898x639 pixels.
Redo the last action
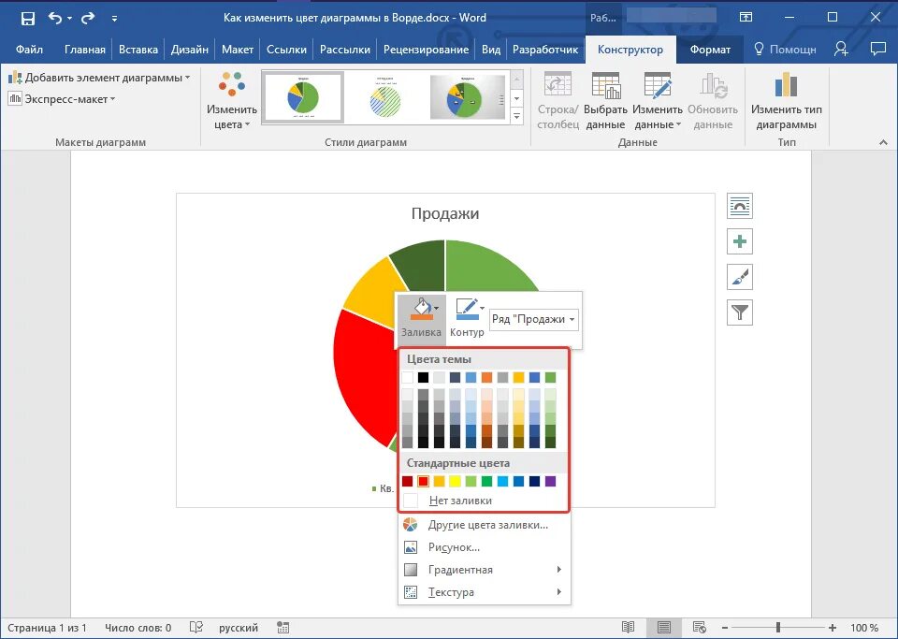tap(88, 19)
